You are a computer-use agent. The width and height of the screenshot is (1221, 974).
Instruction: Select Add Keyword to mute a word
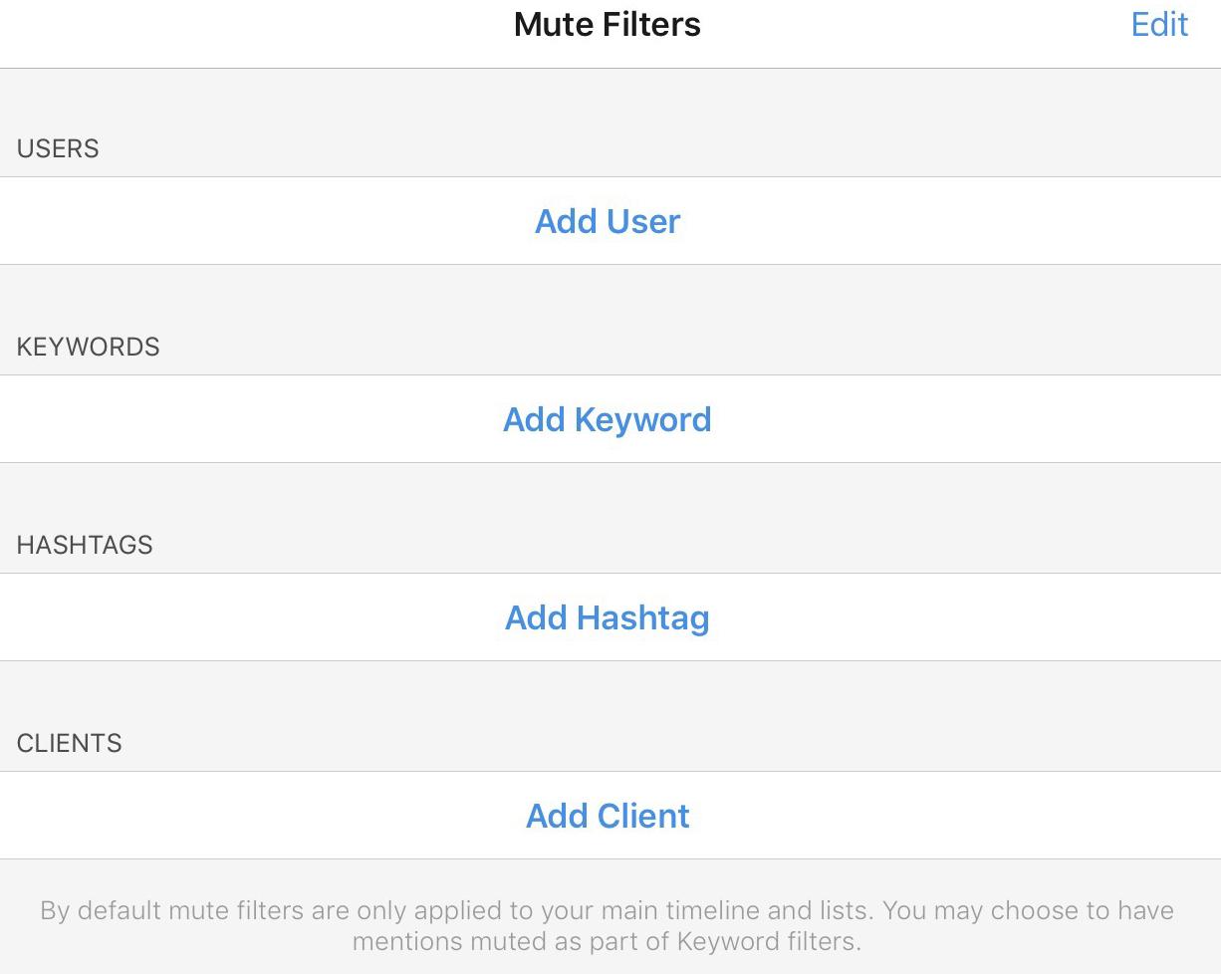pyautogui.click(x=608, y=419)
